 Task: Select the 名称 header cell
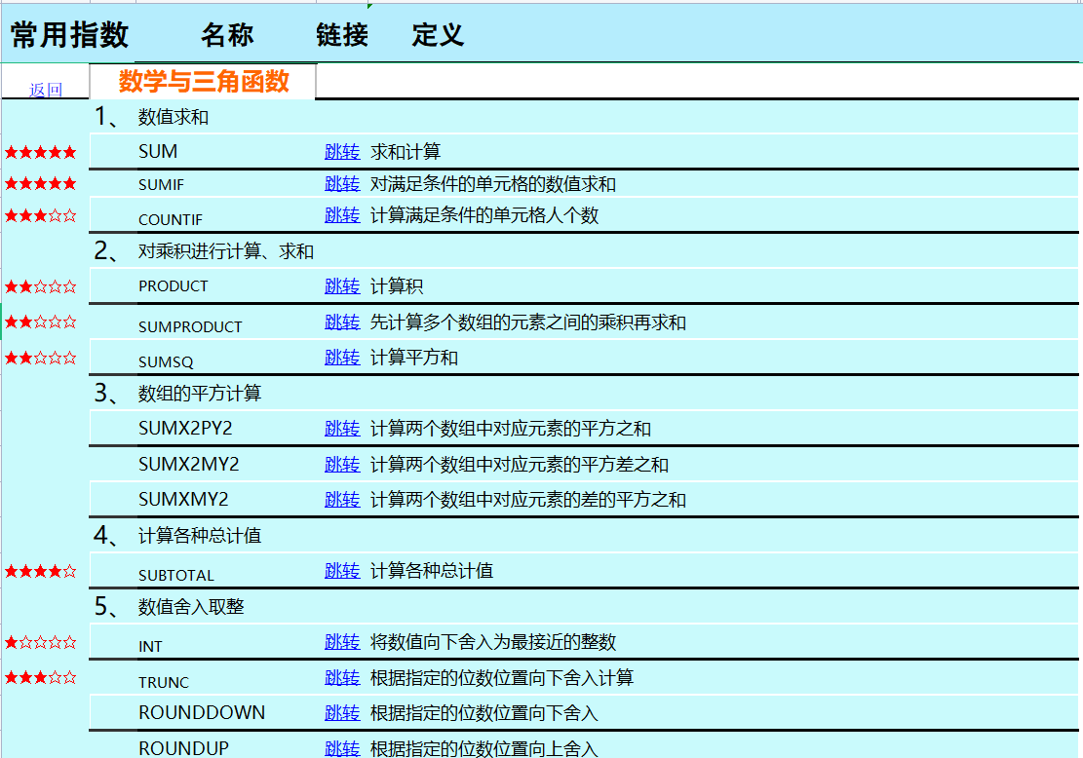point(227,34)
